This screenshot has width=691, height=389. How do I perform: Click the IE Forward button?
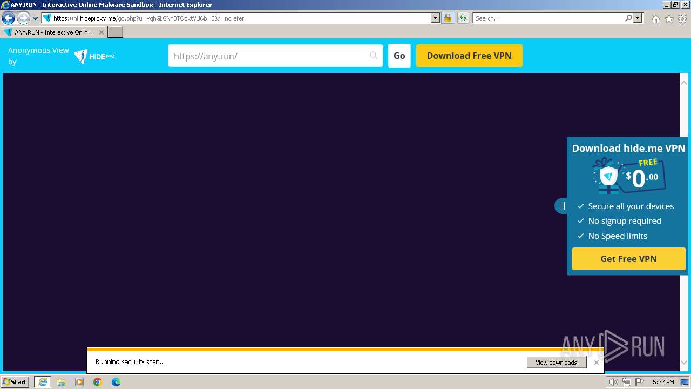pos(23,18)
